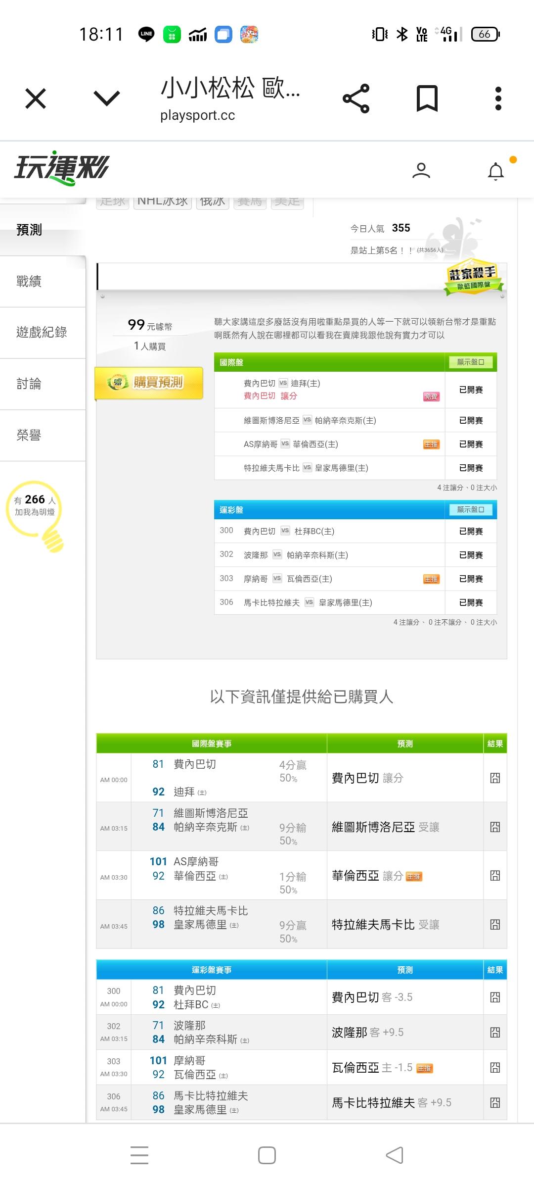Image resolution: width=534 pixels, height=1188 pixels.
Task: Click the 是站上第5名 ranking text
Action: tap(397, 250)
